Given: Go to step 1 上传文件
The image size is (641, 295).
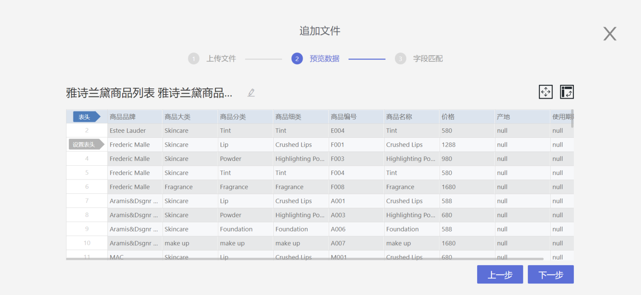Looking at the screenshot, I should pyautogui.click(x=221, y=59).
